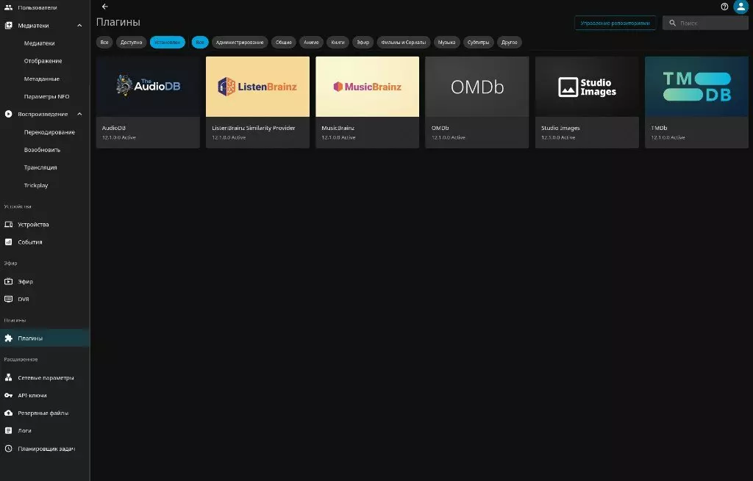Click the MusicBrainz plugin name text
This screenshot has height=481, width=753.
(x=338, y=128)
